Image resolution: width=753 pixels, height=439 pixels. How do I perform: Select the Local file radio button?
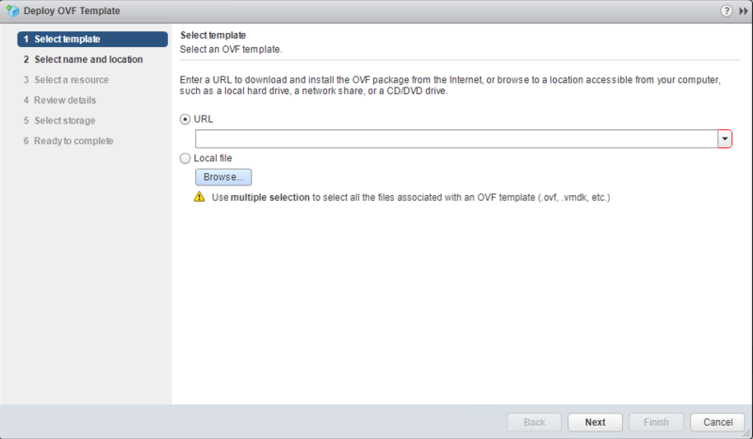pos(185,158)
